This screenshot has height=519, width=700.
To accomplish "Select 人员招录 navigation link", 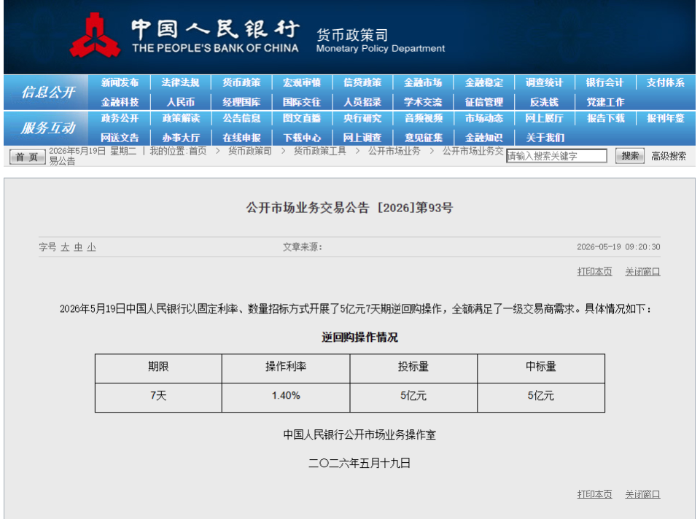I will tap(362, 102).
